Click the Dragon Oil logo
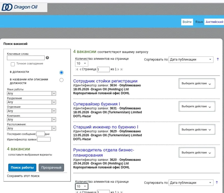 pyautogui.click(x=20, y=7)
